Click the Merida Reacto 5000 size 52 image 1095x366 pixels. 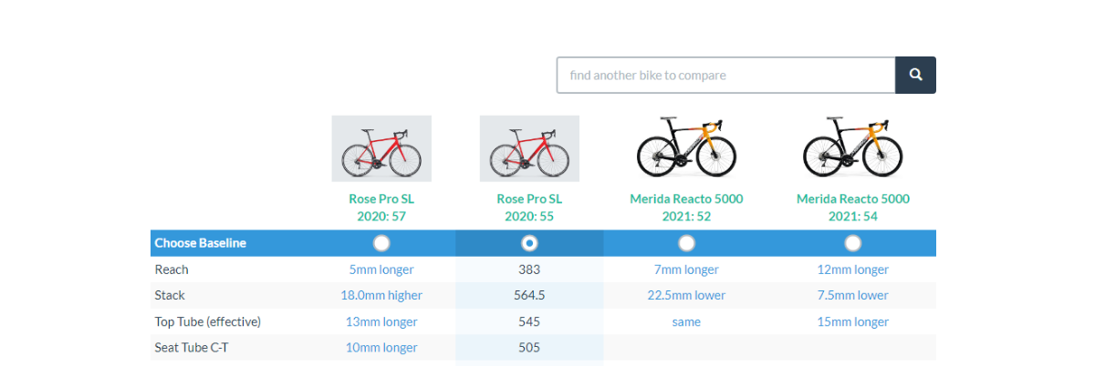click(686, 147)
